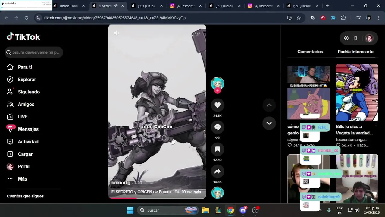
Task: Click the Cuentas que sigues heading
Action: 25,196
